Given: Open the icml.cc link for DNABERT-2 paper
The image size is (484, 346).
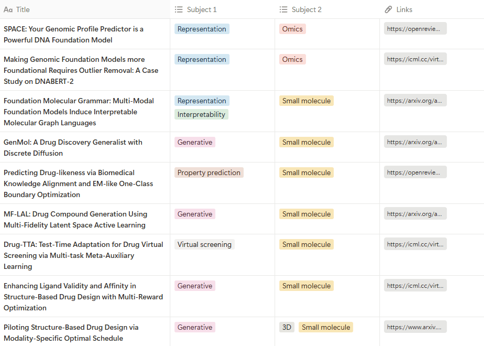Looking at the screenshot, I should pyautogui.click(x=415, y=59).
